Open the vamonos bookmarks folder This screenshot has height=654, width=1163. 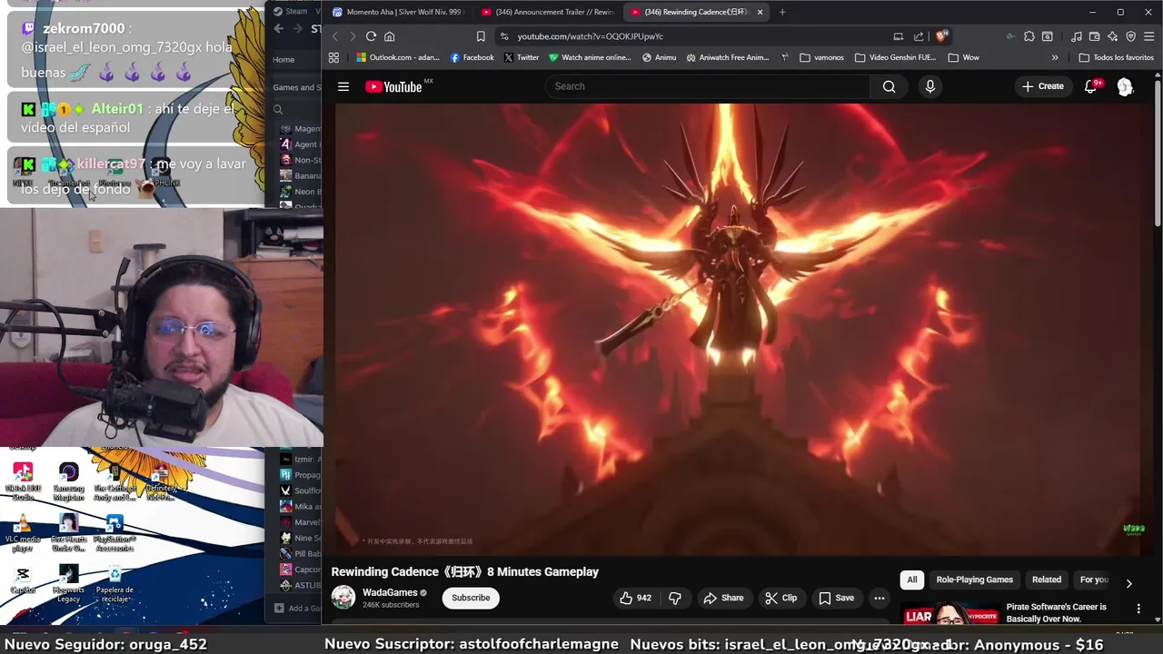[821, 57]
